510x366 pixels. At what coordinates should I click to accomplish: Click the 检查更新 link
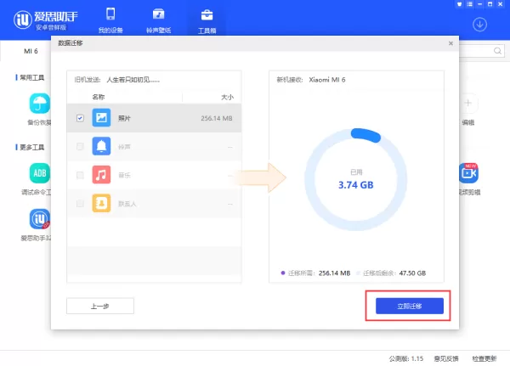(484, 358)
